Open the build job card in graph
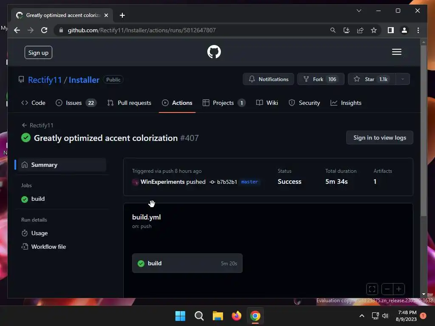This screenshot has height=326, width=435. tap(187, 263)
